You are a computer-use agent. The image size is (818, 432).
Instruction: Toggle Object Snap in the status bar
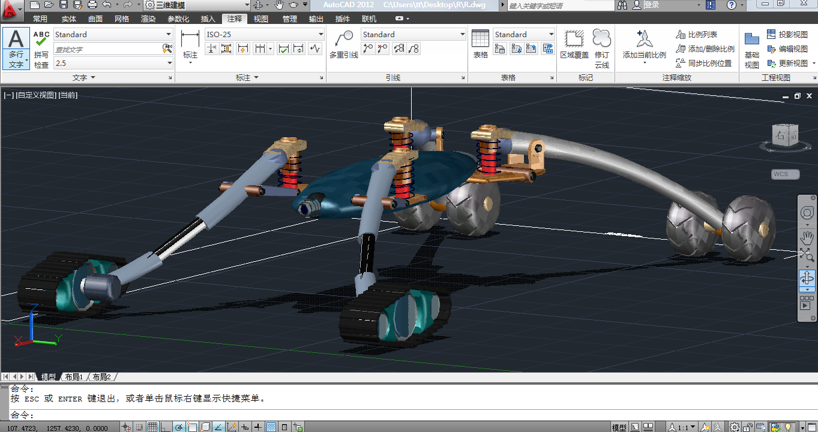pos(192,427)
